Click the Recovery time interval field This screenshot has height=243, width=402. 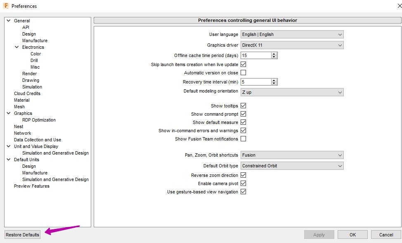click(256, 82)
